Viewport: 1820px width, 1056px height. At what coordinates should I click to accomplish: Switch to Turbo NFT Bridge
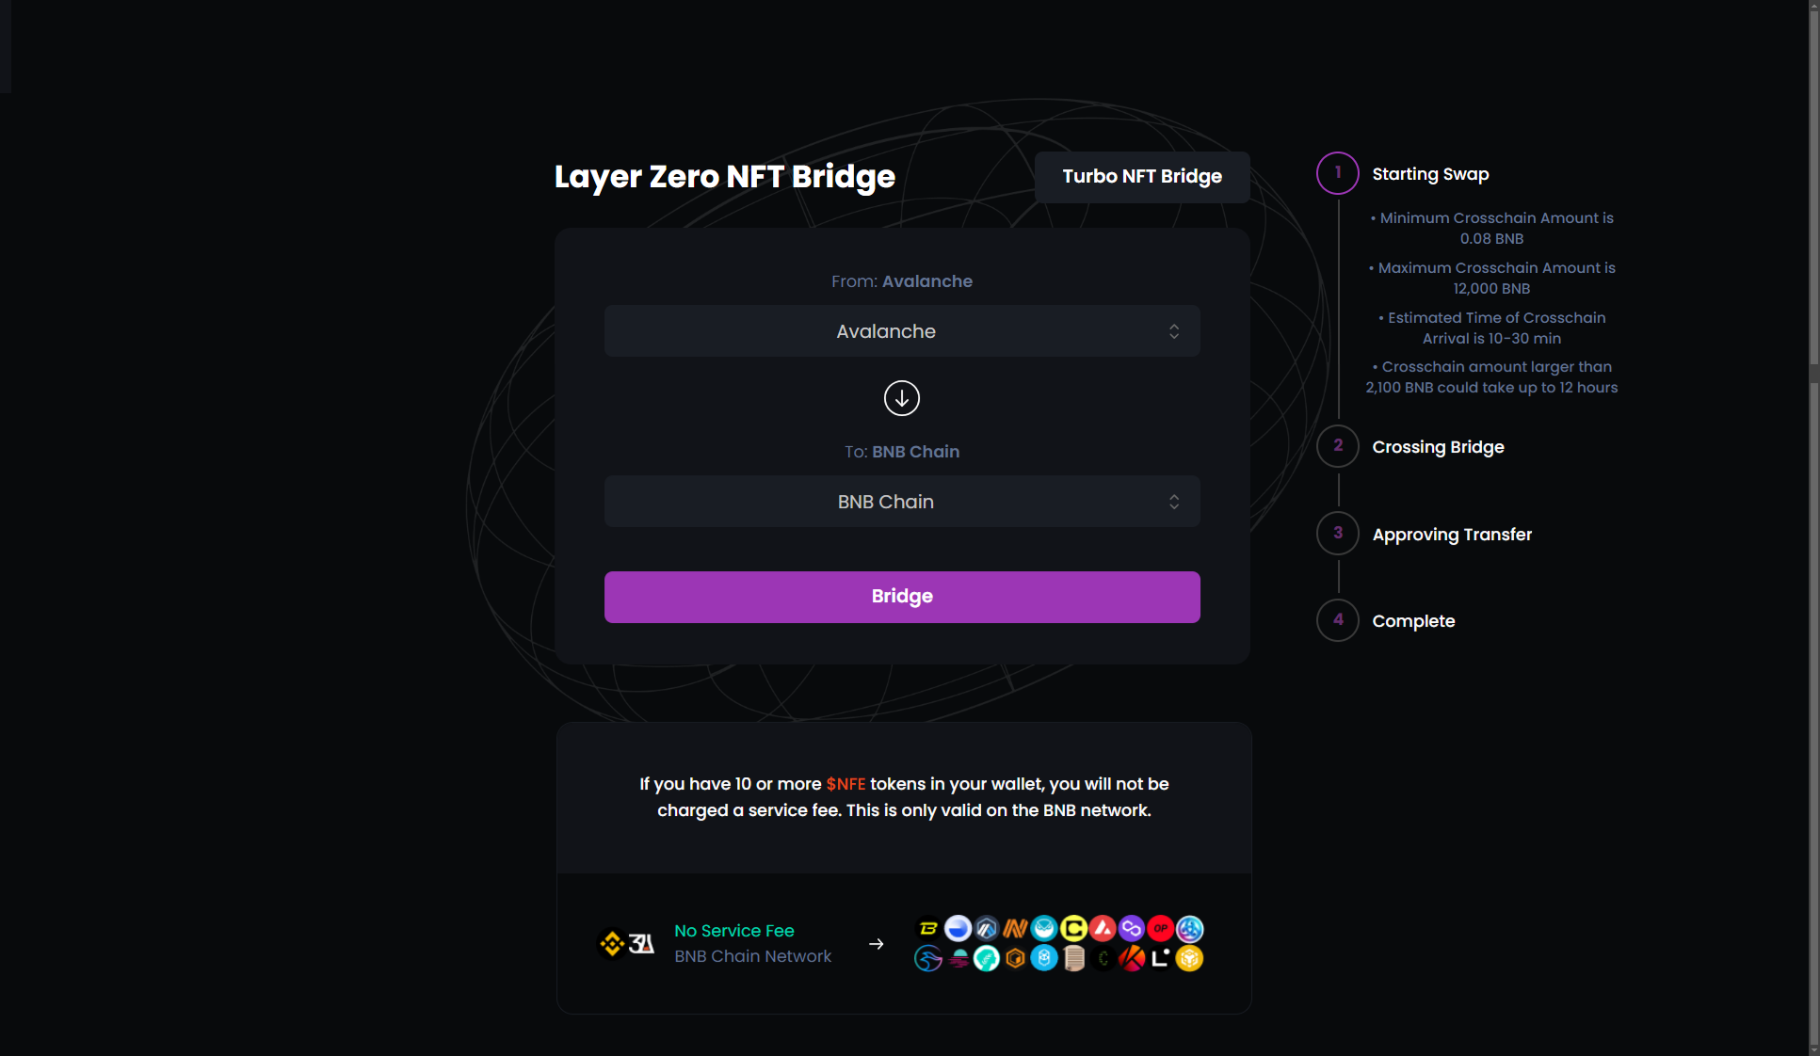tap(1141, 176)
